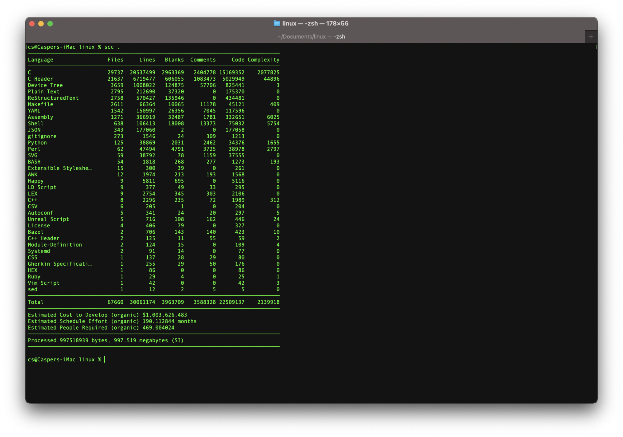Click the estimated cost $1,003,626,483
The height and width of the screenshot is (437, 623).
click(165, 315)
